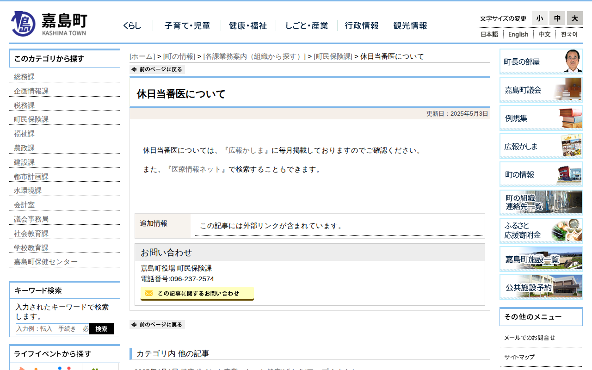Click 町民保険課 in the breadcrumb
The width and height of the screenshot is (592, 370).
pos(333,56)
